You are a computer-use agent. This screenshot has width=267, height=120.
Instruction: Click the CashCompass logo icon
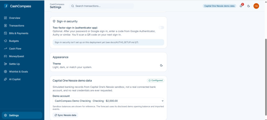6,6
